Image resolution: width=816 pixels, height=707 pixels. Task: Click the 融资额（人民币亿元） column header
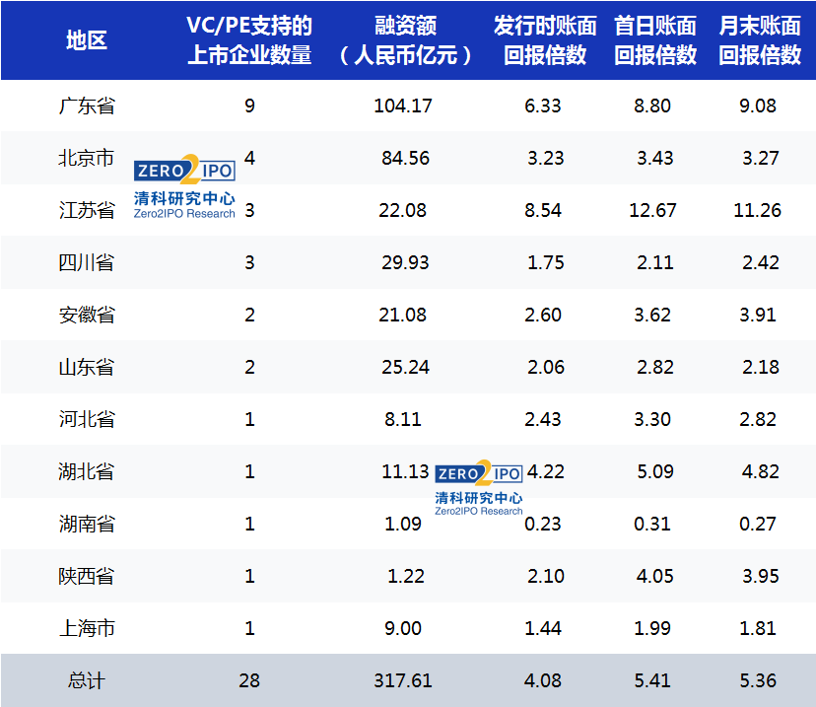point(405,40)
